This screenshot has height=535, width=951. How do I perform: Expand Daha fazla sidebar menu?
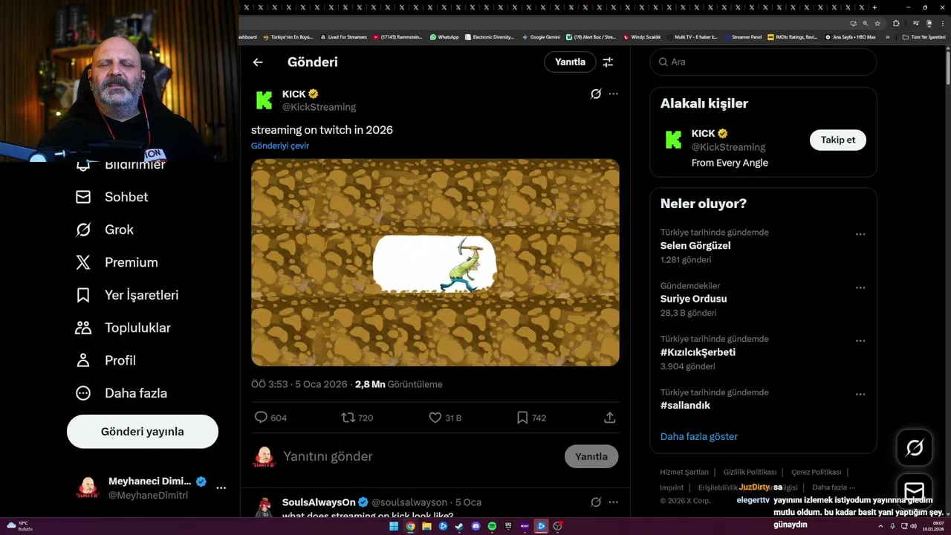(x=121, y=393)
